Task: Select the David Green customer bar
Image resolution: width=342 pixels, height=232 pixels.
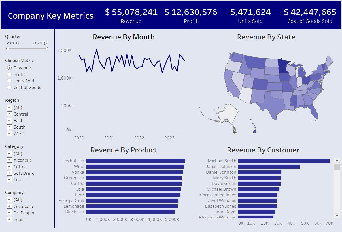Action: 259,184
